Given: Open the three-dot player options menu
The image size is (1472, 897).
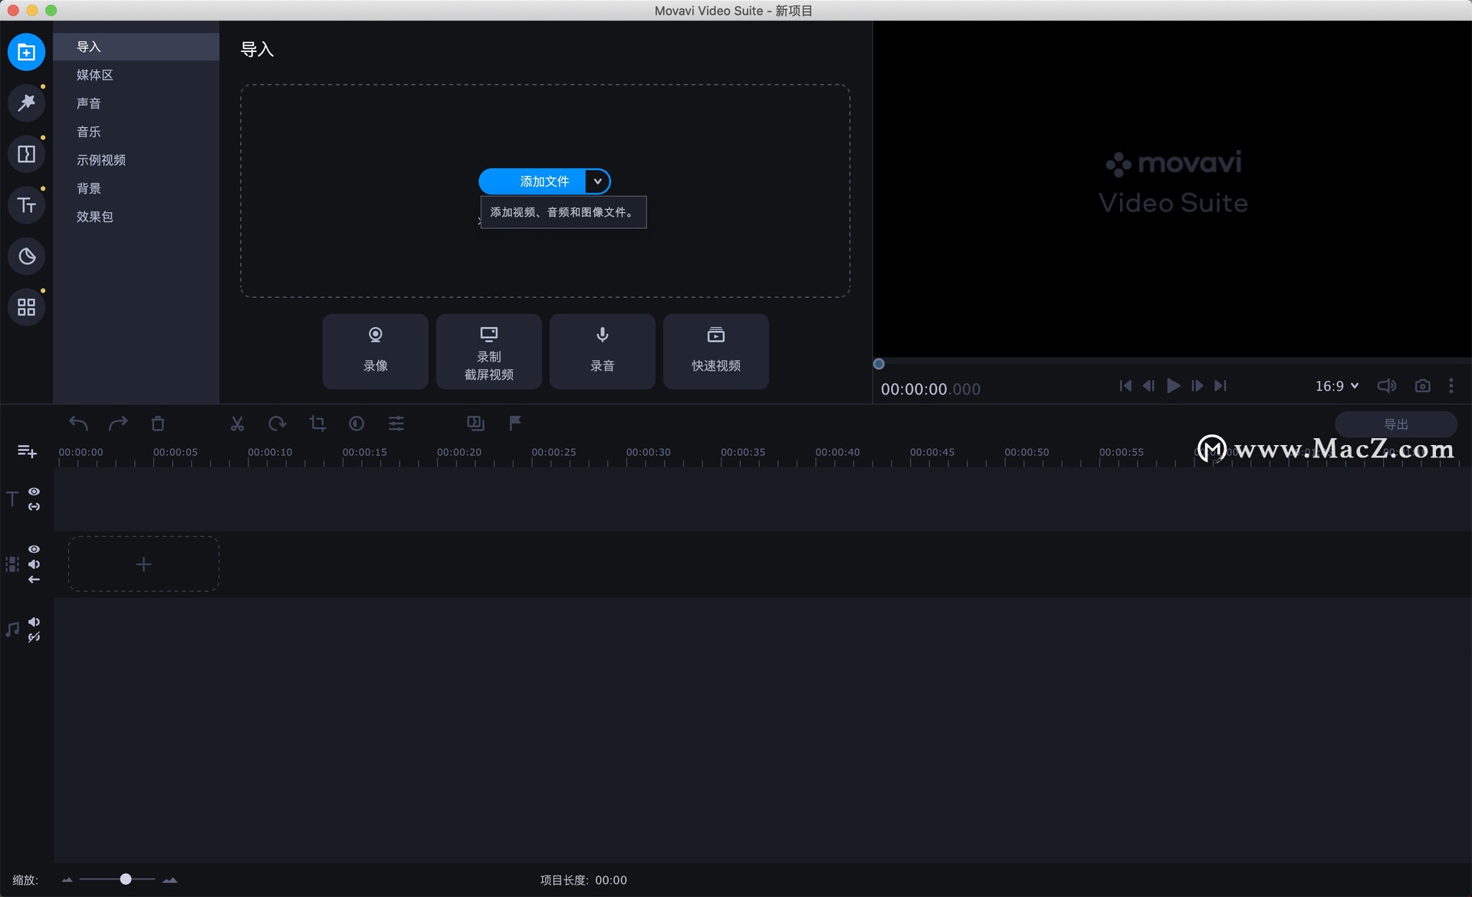Looking at the screenshot, I should [1451, 386].
